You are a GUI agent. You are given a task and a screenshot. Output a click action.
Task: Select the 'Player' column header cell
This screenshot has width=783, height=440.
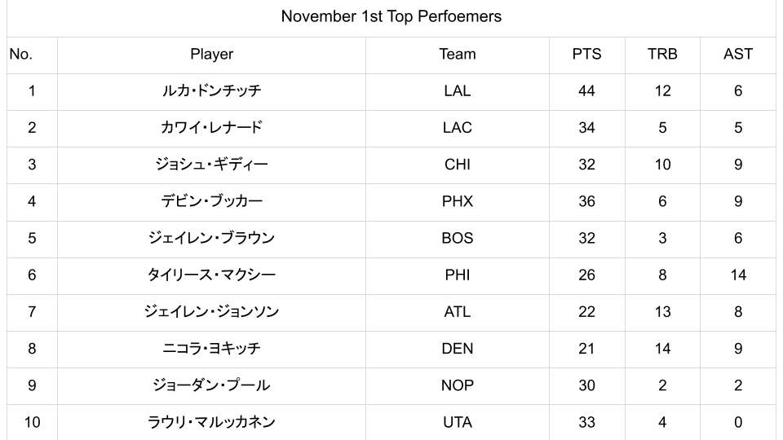coord(211,55)
